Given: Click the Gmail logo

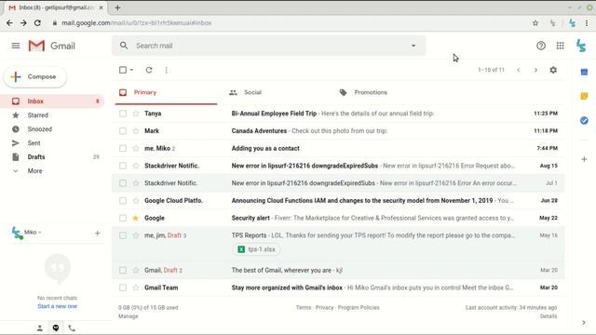Looking at the screenshot, I should pyautogui.click(x=52, y=46).
